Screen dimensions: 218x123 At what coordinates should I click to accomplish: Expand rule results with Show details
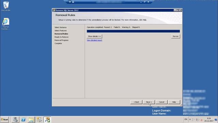point(94,37)
